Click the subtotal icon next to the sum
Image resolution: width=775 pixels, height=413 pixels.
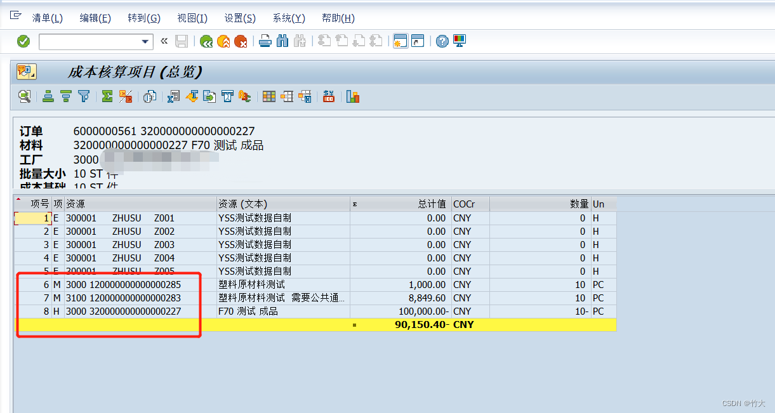(x=124, y=96)
